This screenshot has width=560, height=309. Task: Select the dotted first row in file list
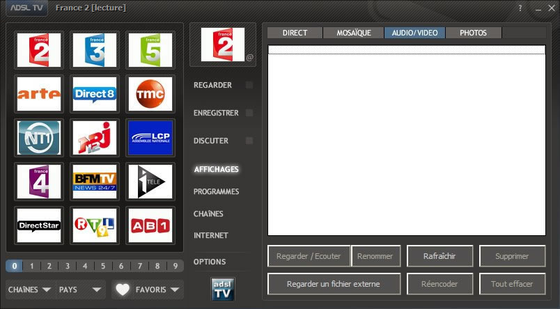pyautogui.click(x=407, y=50)
